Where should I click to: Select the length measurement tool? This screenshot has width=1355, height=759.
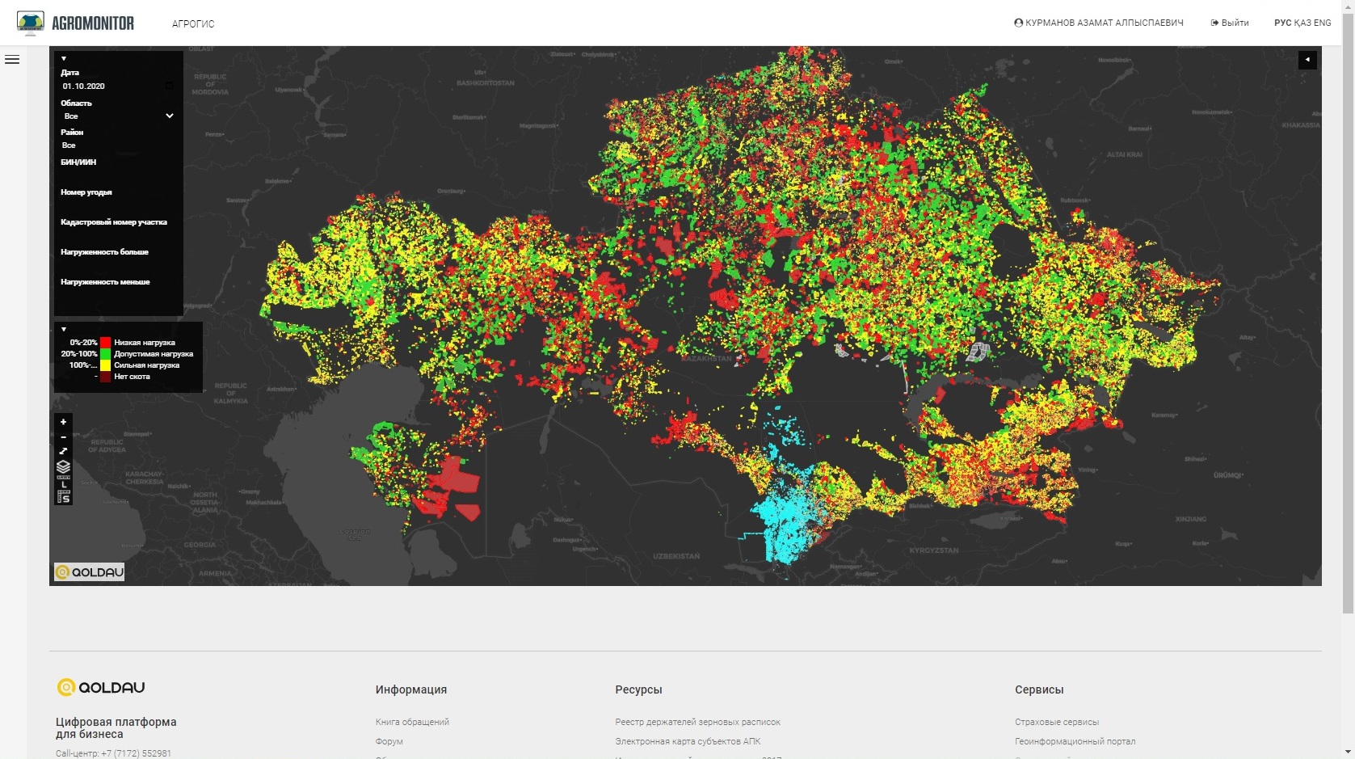coord(63,483)
